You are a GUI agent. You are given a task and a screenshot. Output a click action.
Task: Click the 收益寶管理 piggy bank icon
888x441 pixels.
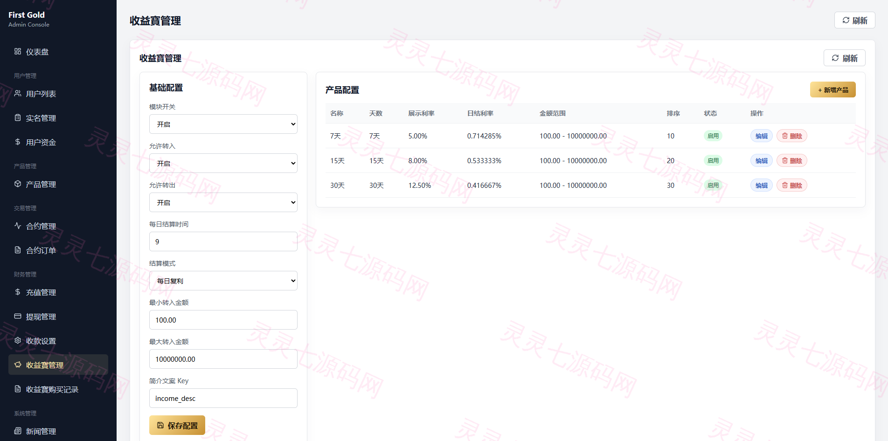pos(18,365)
